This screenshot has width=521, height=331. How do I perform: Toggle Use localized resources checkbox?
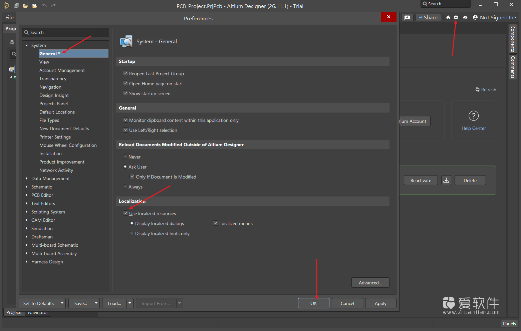125,213
